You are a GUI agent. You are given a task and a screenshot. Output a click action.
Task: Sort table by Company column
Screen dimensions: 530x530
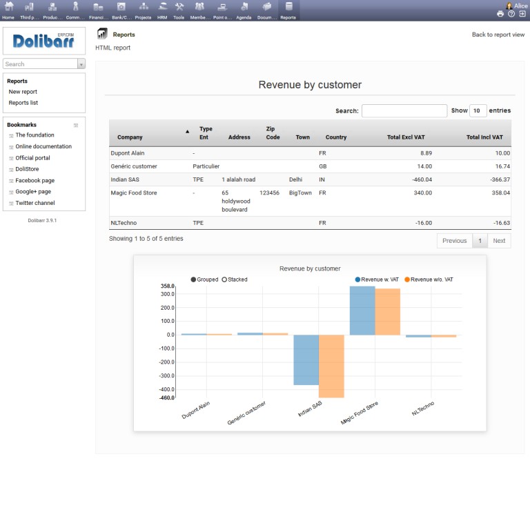click(x=130, y=137)
